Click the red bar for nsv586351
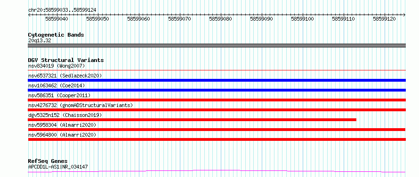This screenshot has height=177, width=419. tap(217, 100)
